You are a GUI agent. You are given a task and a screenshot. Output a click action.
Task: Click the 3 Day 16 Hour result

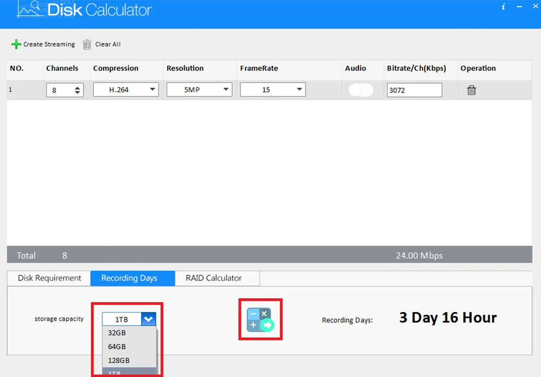click(448, 317)
